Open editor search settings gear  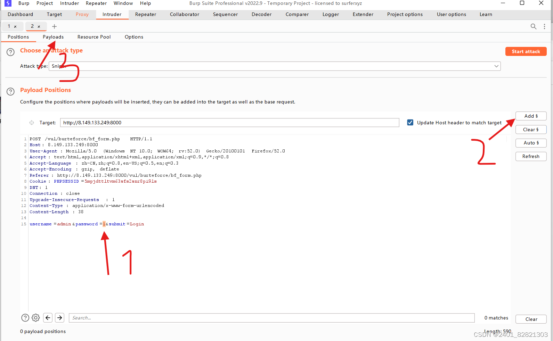(x=36, y=318)
